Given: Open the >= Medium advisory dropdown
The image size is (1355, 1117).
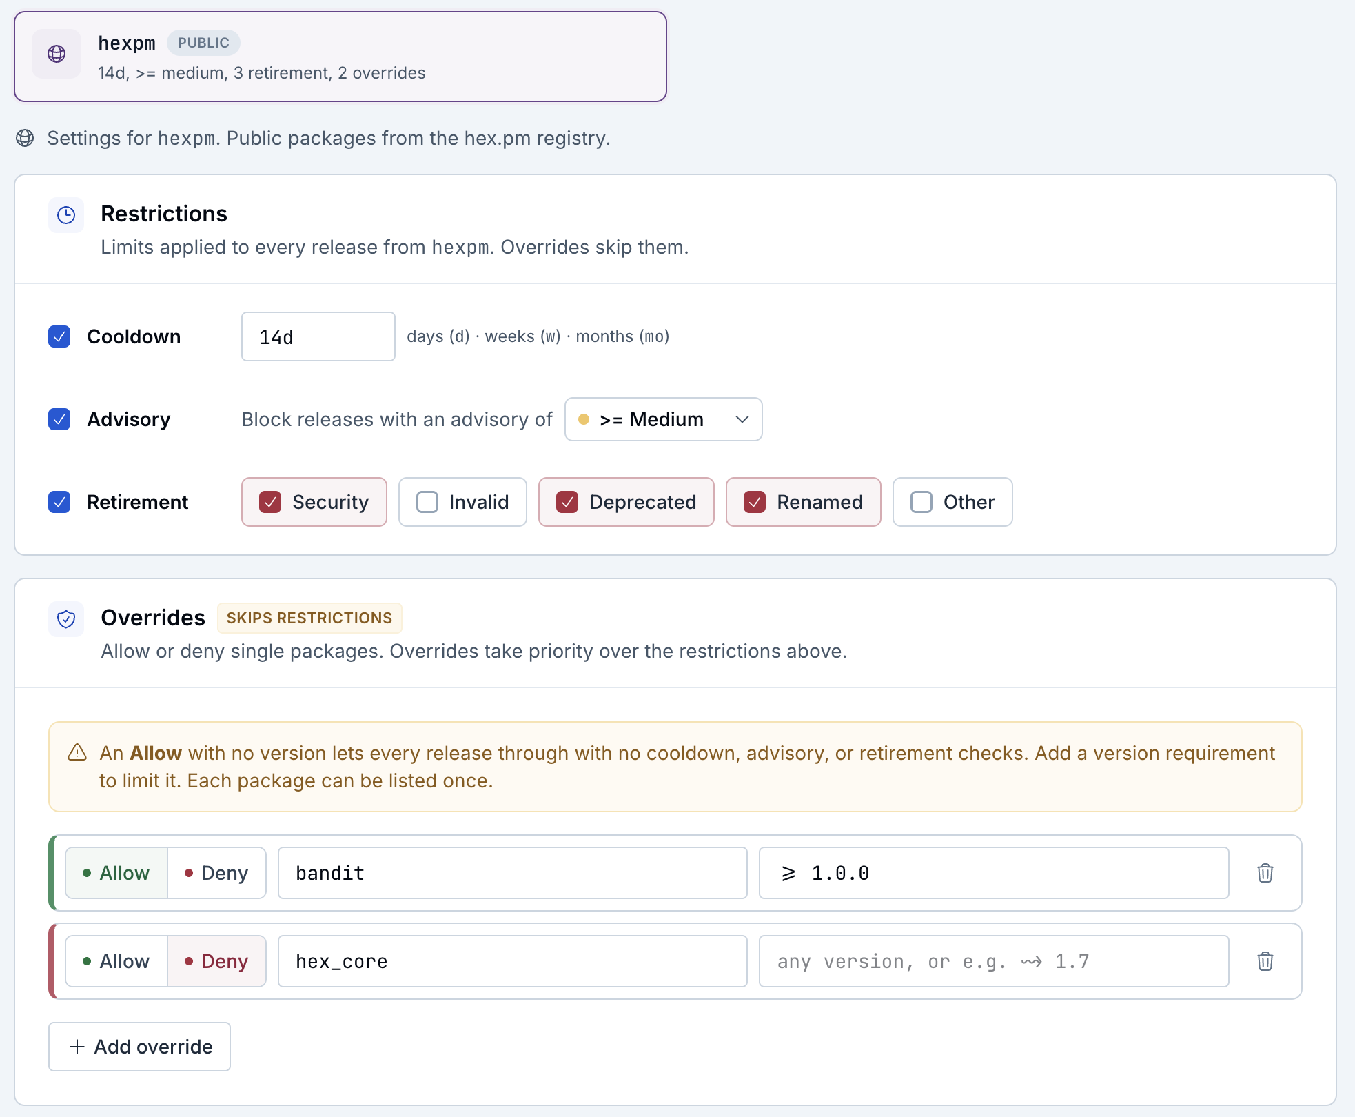Looking at the screenshot, I should coord(664,419).
